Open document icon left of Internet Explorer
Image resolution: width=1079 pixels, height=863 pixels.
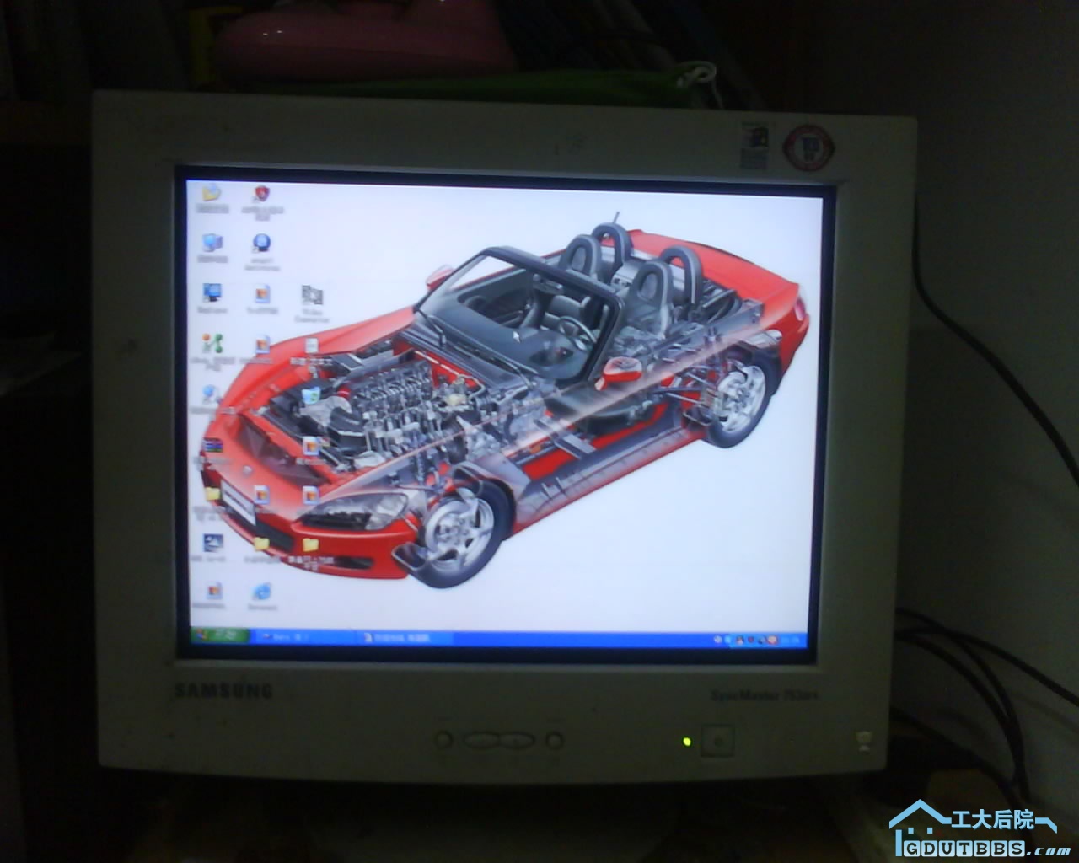[212, 591]
